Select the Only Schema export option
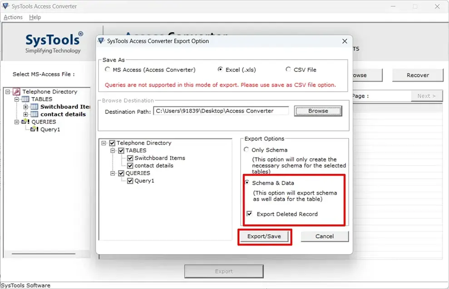This screenshot has height=289, width=449. pos(247,150)
